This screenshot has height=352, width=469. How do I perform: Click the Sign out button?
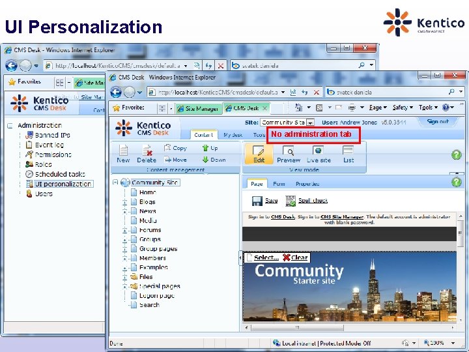click(x=438, y=121)
